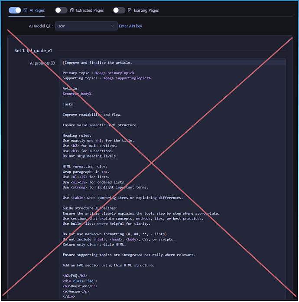Screen dimensions: 299x302
Task: Click the chevron arrow of the AI model selector
Action: (x=113, y=26)
